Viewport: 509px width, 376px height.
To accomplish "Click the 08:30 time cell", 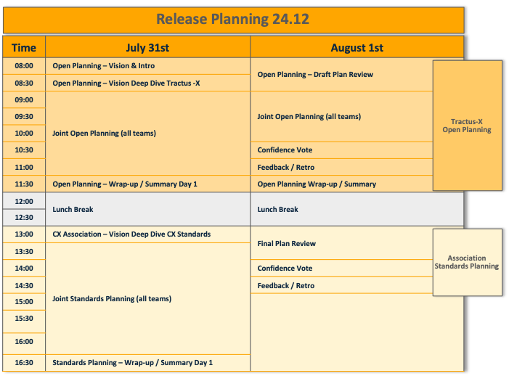I will pyautogui.click(x=24, y=83).
